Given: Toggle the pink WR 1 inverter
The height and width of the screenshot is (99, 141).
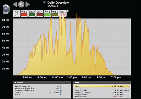Looking at the screenshot, I should pyautogui.click(x=63, y=14).
